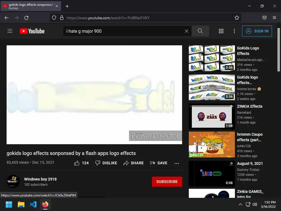The width and height of the screenshot is (281, 211).
Task: Open Windows boy 2918 channel avatar
Action: pos(13,181)
